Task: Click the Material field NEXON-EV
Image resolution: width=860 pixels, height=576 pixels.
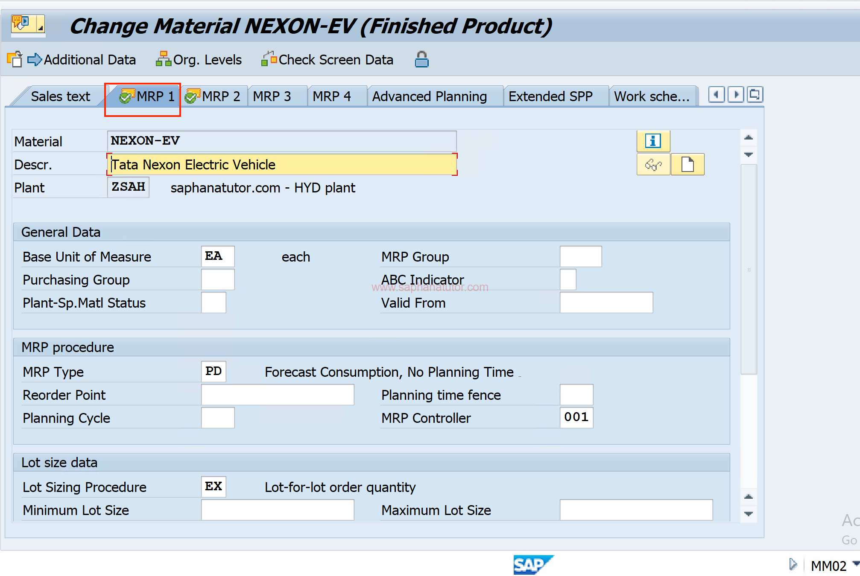Action: pyautogui.click(x=282, y=141)
